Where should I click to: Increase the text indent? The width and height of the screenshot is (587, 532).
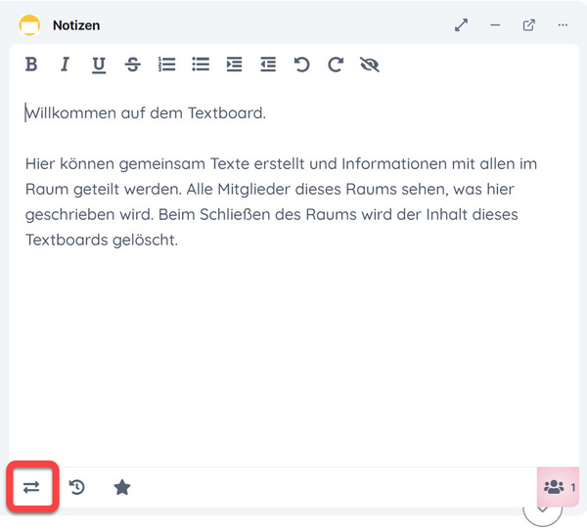(x=235, y=65)
